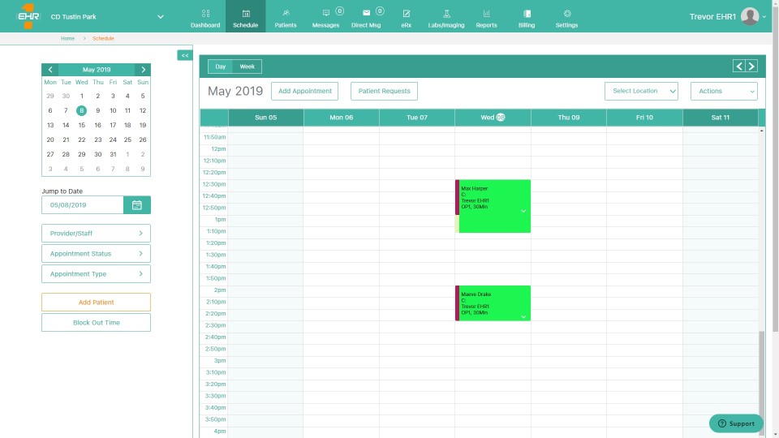The image size is (779, 438).
Task: Select May 15 in mini calendar
Action: coord(81,125)
